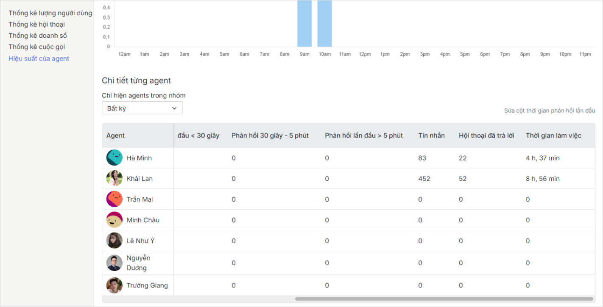Click 'Thời gian làm việc' column header

pos(553,136)
